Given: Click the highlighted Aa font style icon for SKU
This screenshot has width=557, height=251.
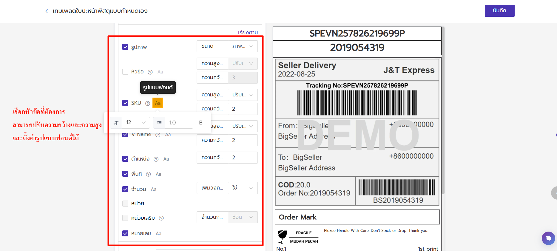Looking at the screenshot, I should [x=158, y=103].
